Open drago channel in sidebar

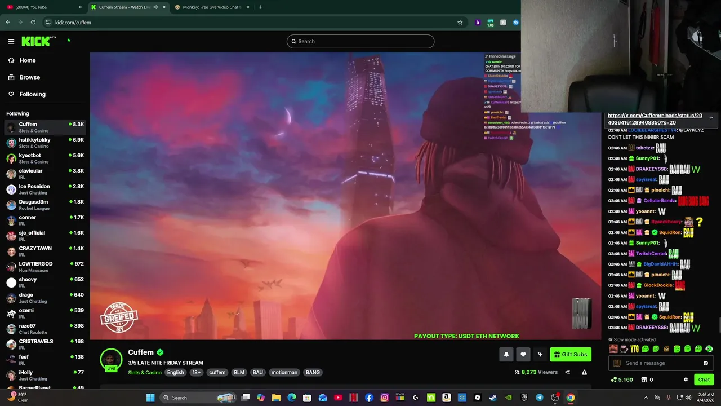[45, 298]
